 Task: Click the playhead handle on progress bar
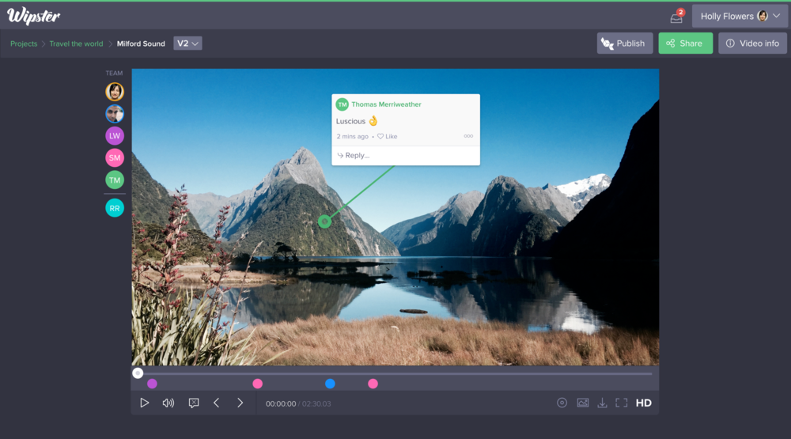tap(138, 373)
